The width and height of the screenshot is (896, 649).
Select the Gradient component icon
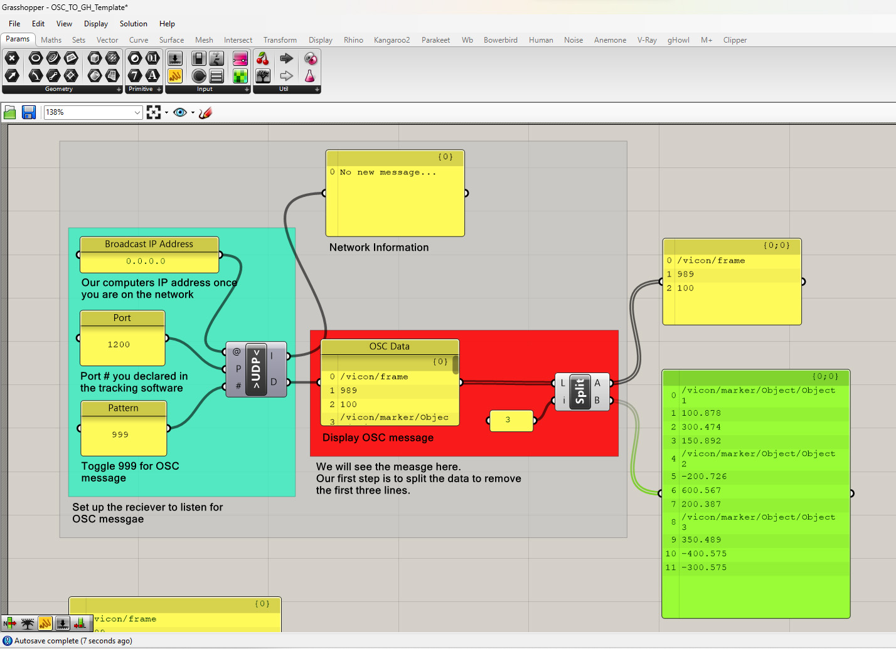pos(240,59)
